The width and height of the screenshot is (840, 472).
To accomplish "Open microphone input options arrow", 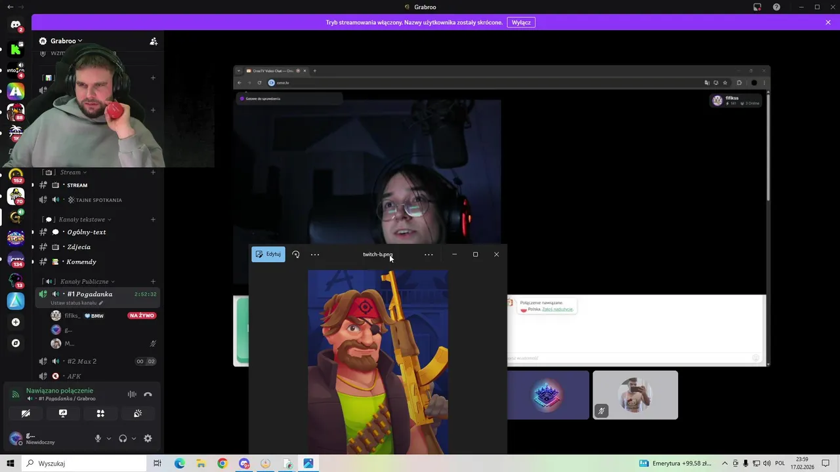I will click(x=109, y=439).
